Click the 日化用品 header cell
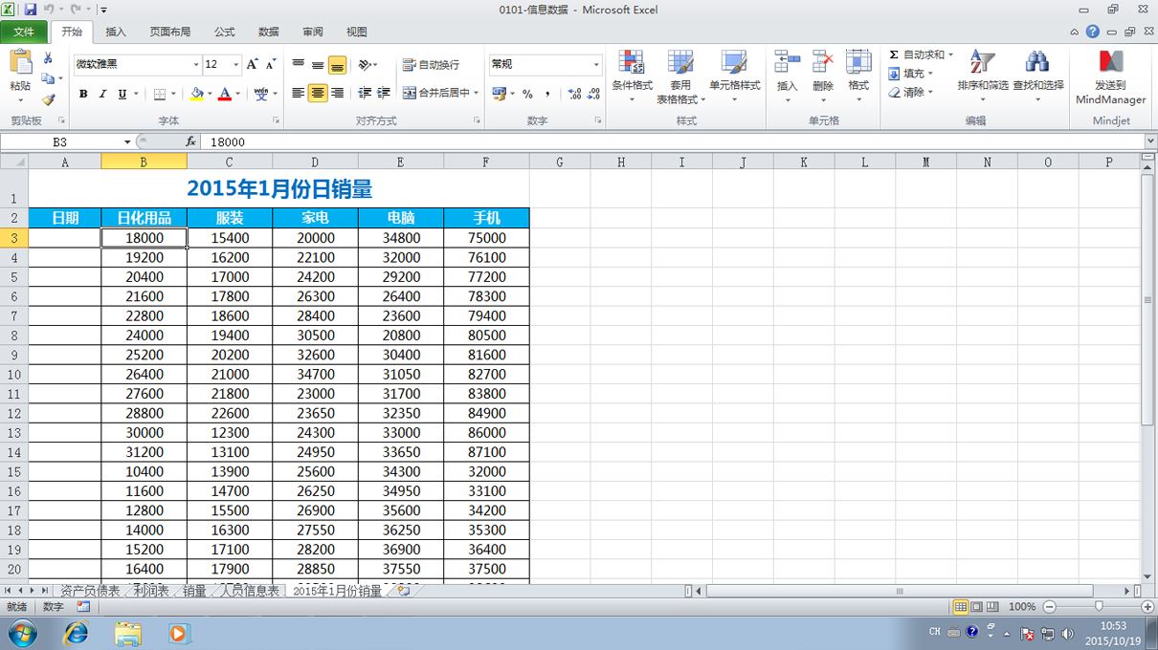Screen dimensions: 1158x650 144,218
